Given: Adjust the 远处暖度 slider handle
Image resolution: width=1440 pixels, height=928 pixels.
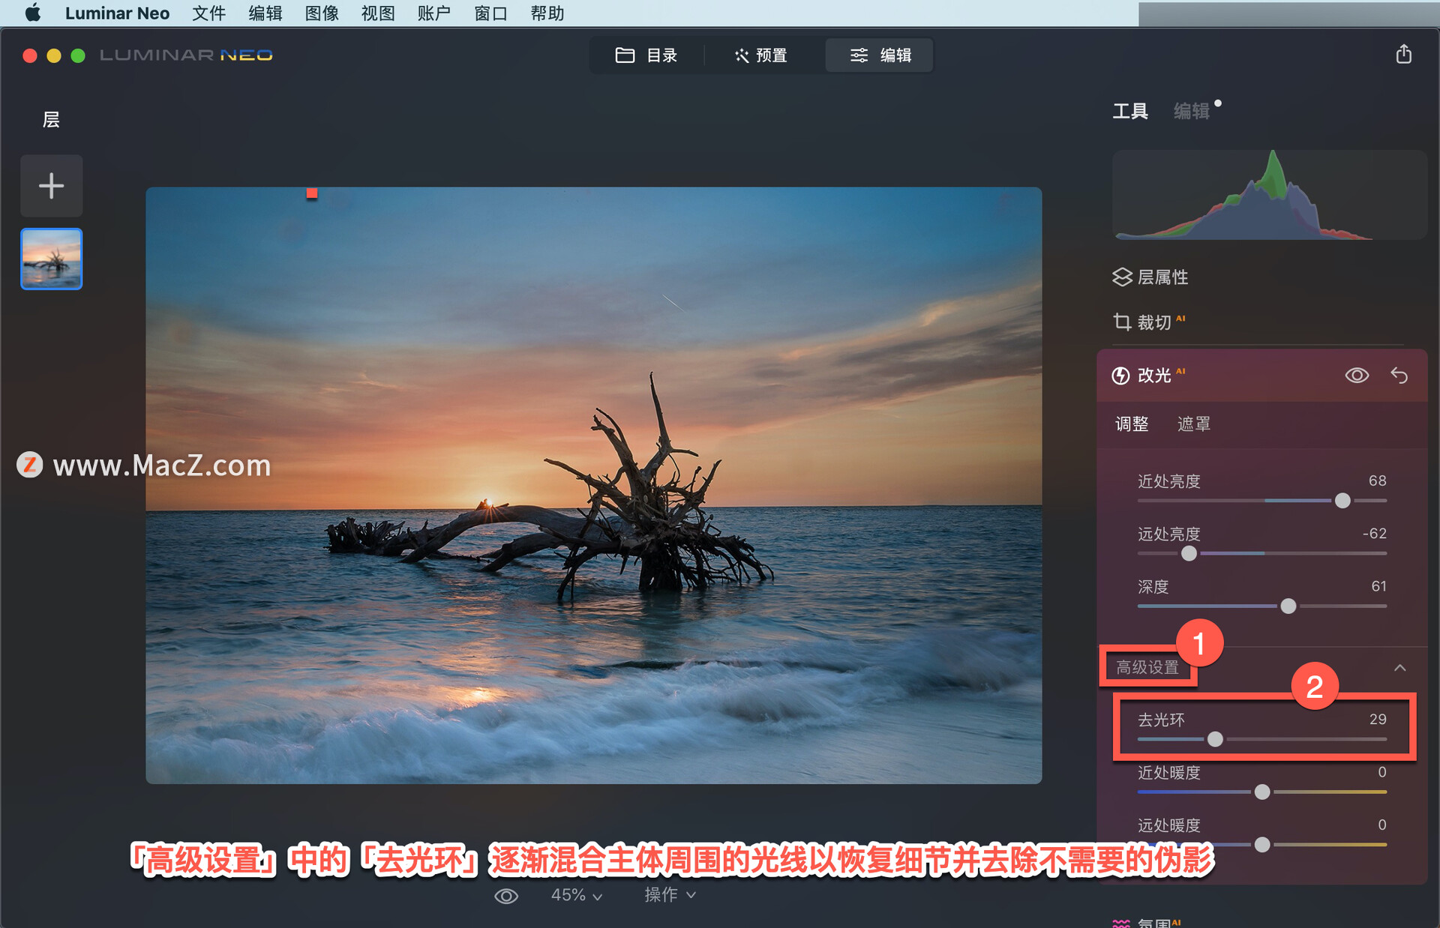Looking at the screenshot, I should [x=1262, y=845].
